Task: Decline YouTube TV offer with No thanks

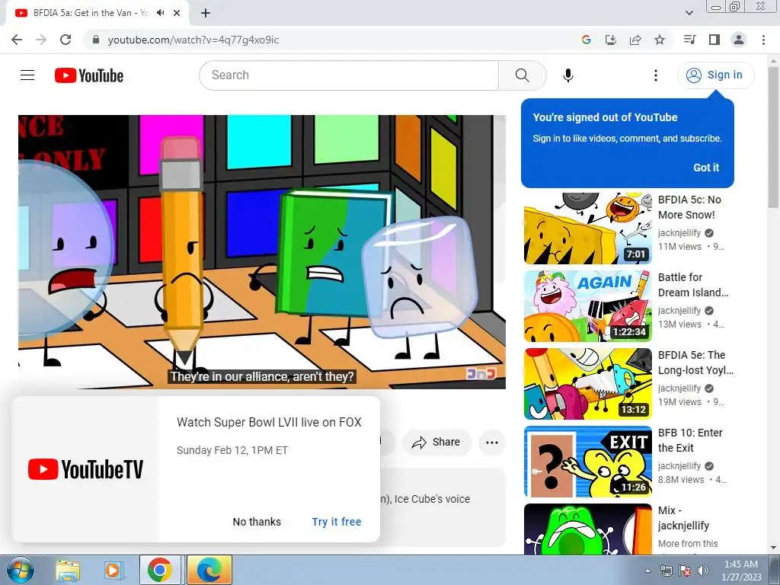Action: 257,522
